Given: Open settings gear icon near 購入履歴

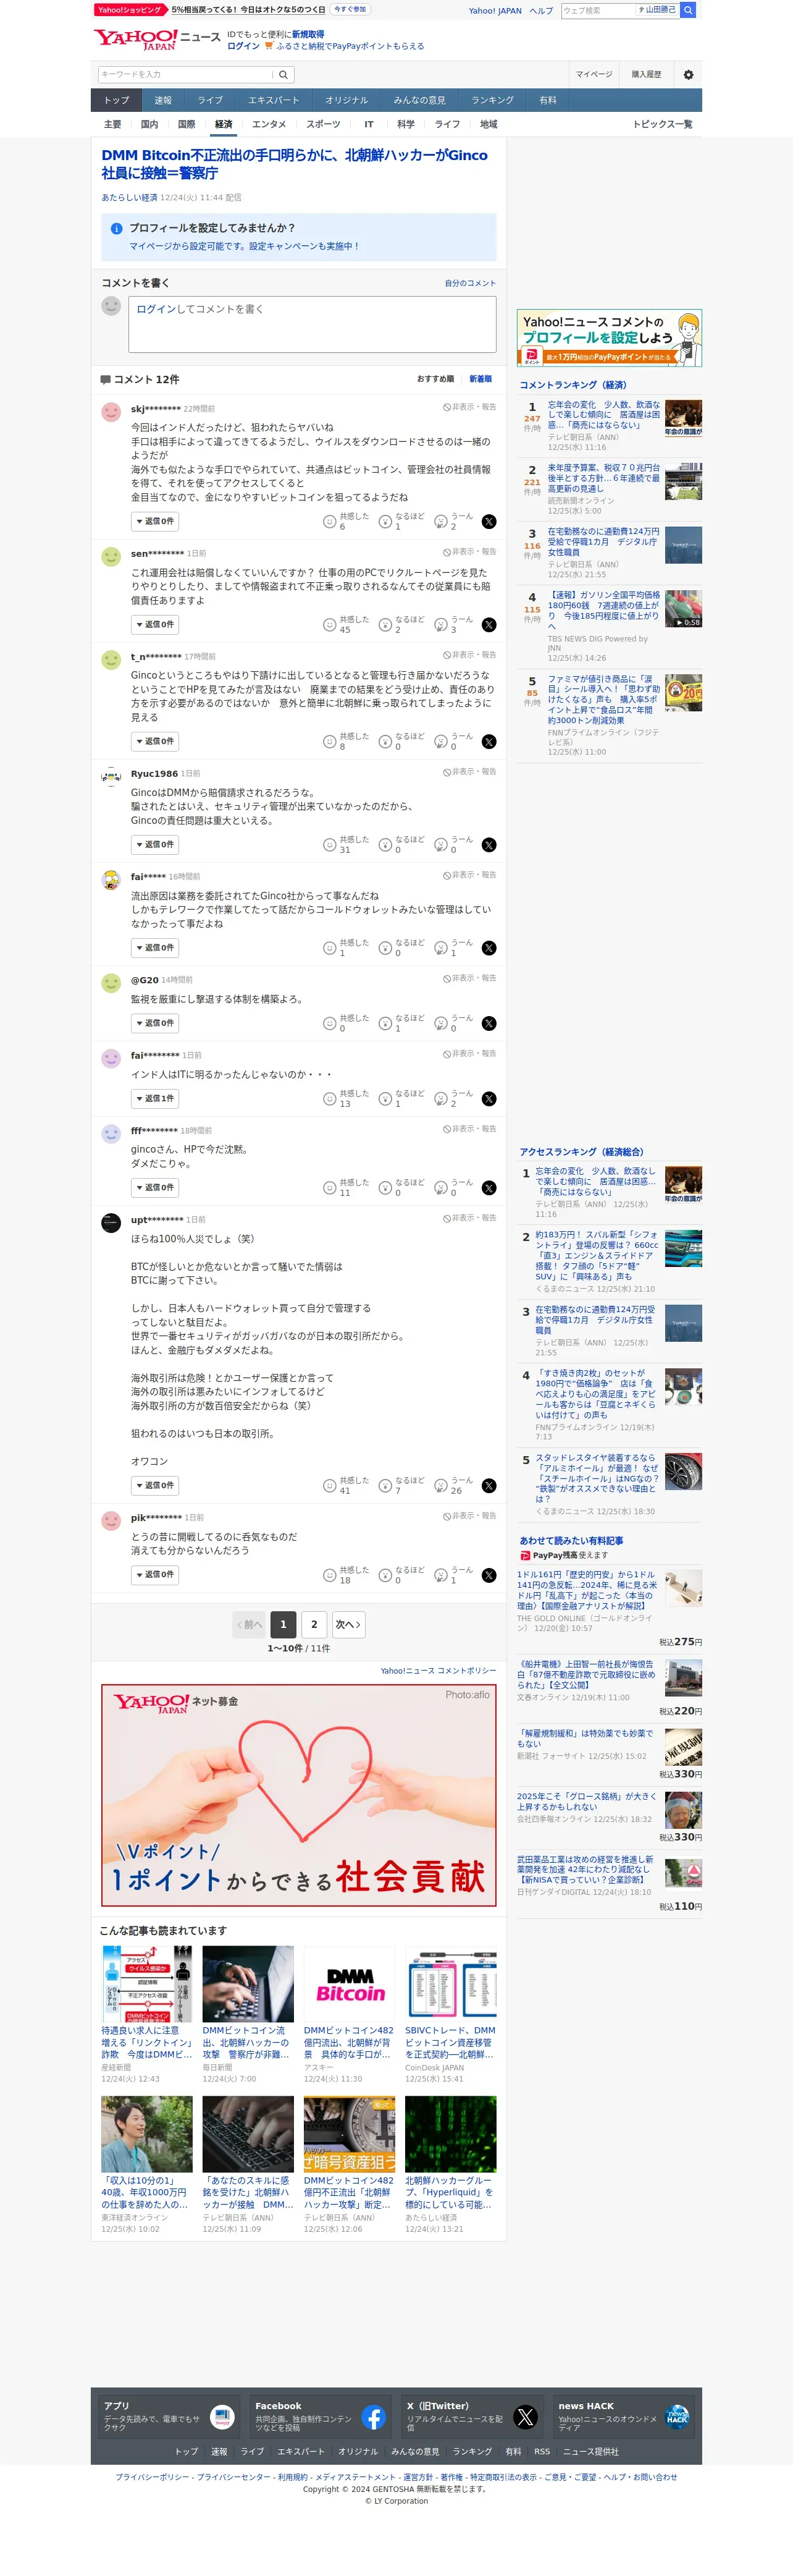Looking at the screenshot, I should pos(688,75).
